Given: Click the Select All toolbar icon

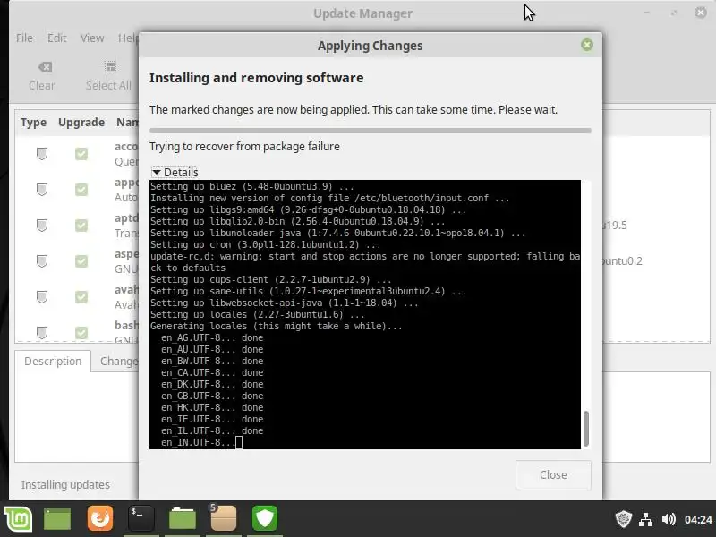Looking at the screenshot, I should tap(110, 67).
